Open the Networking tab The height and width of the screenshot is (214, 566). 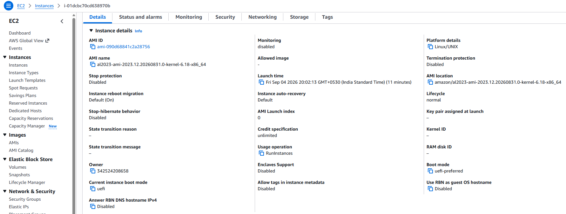click(x=262, y=17)
